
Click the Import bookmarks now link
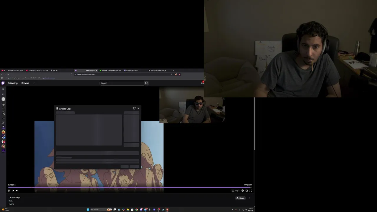48,78
